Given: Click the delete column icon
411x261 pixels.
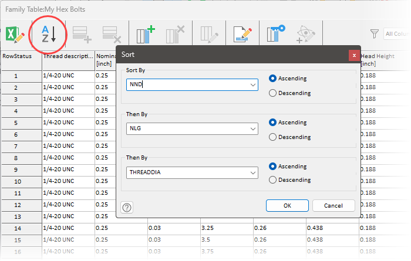Looking at the screenshot, I should tap(175, 34).
